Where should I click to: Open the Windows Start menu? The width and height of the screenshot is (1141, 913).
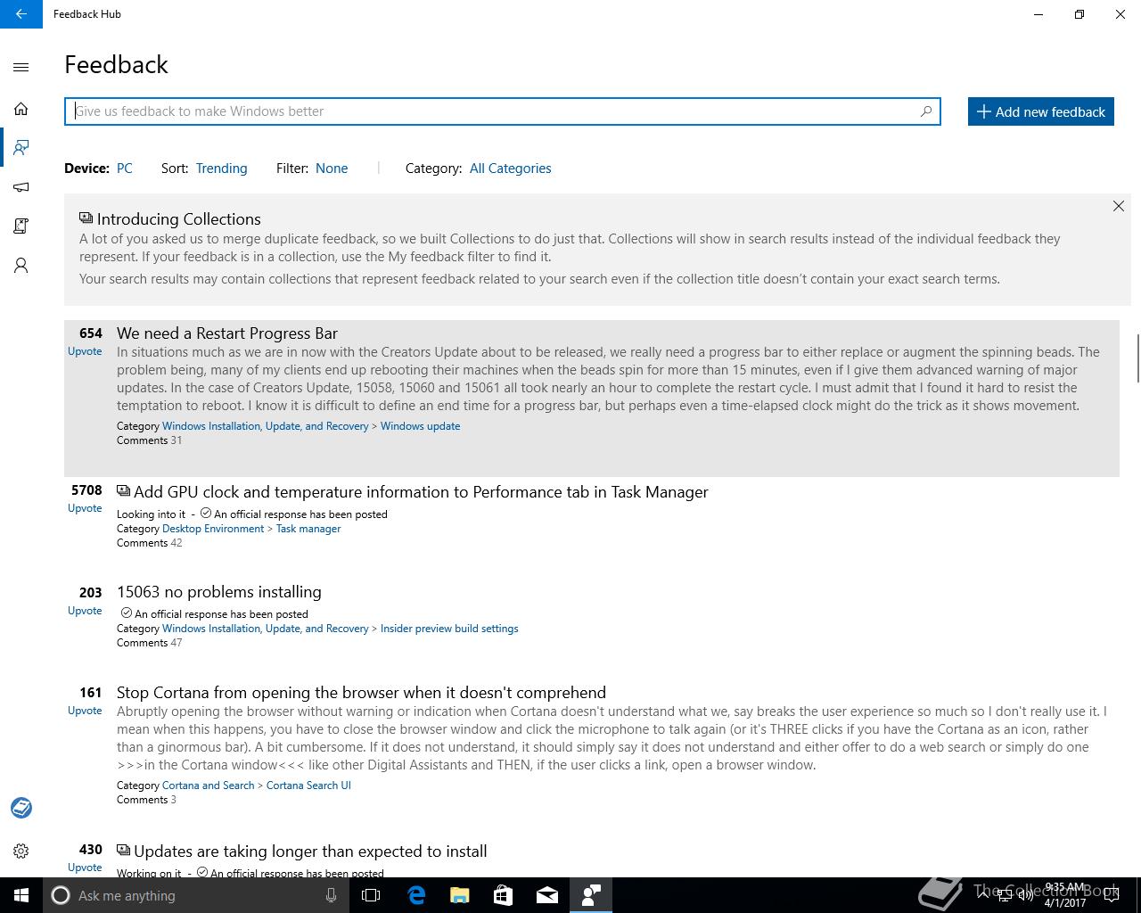coord(21,895)
